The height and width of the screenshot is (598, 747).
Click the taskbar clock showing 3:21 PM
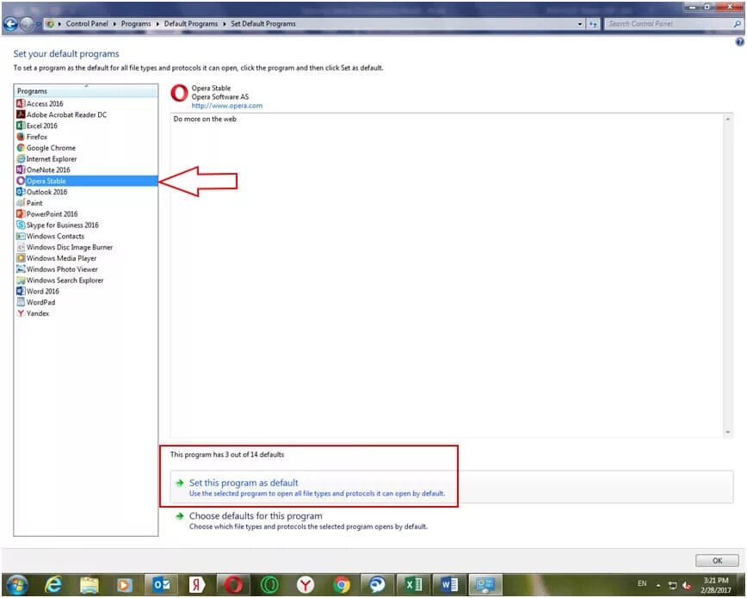(x=715, y=585)
